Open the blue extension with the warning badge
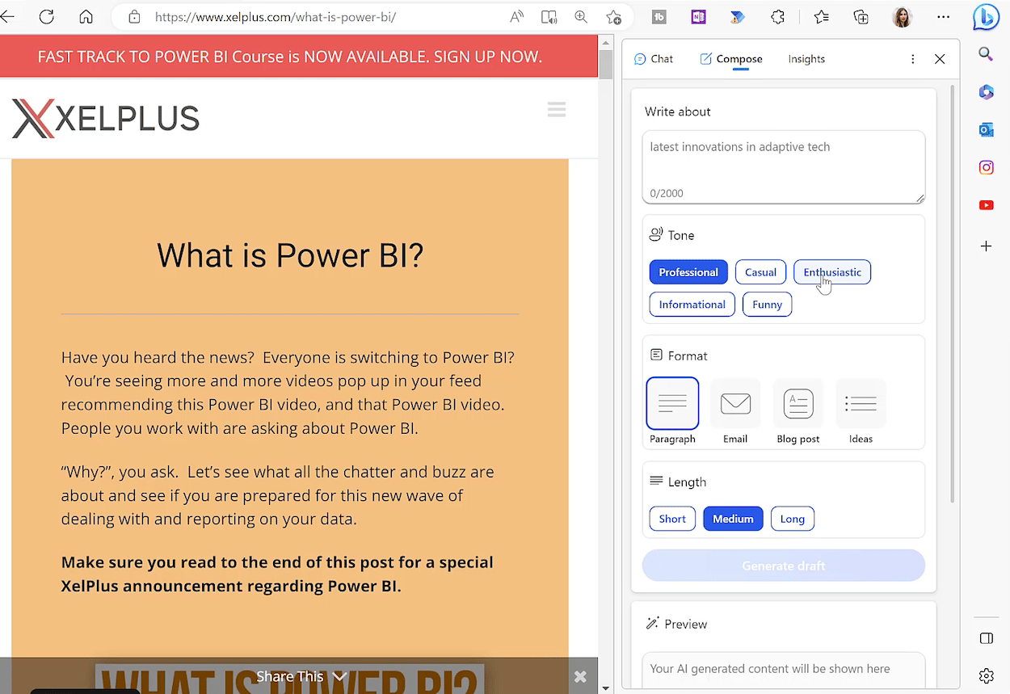1010x694 pixels. click(x=737, y=17)
